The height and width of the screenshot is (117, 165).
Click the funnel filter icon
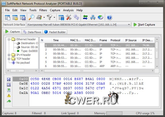click(50, 18)
